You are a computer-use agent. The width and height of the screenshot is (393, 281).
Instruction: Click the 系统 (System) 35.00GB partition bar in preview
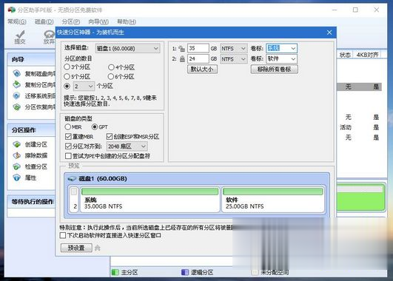(x=150, y=200)
